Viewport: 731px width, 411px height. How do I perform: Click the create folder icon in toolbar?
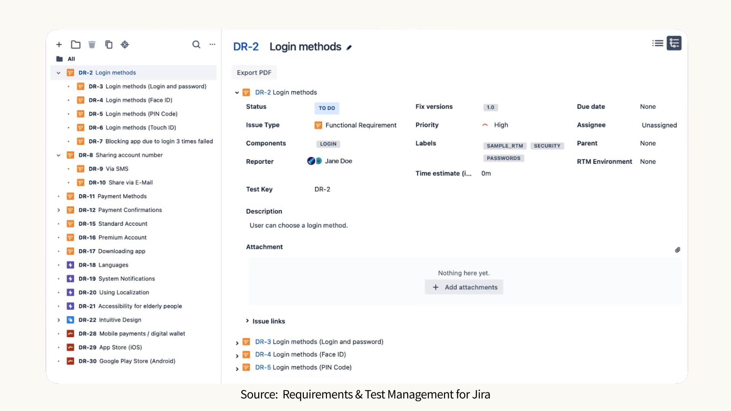75,45
